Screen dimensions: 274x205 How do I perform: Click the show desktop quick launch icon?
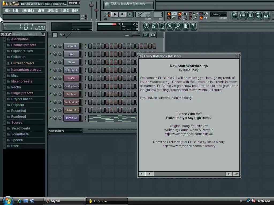[26, 201]
